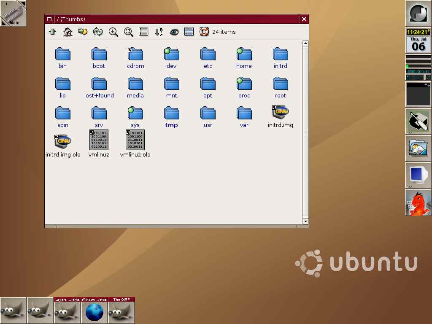Open the help lifebuoy icon
The image size is (432, 324).
click(x=204, y=32)
